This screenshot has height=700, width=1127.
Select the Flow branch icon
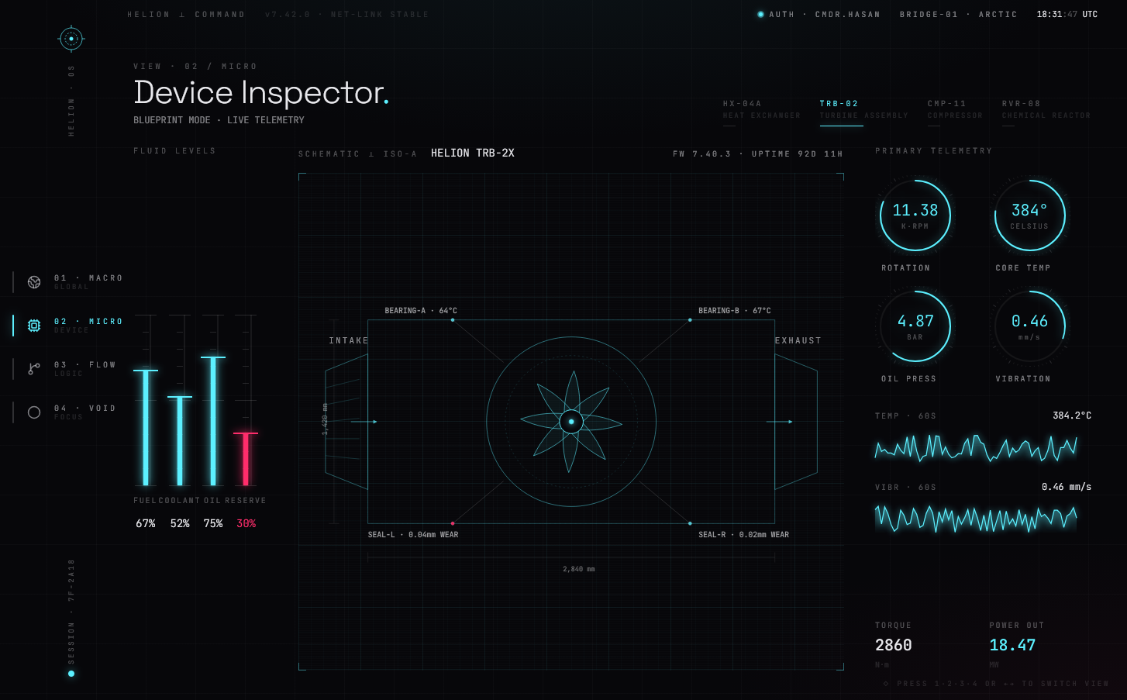click(34, 369)
